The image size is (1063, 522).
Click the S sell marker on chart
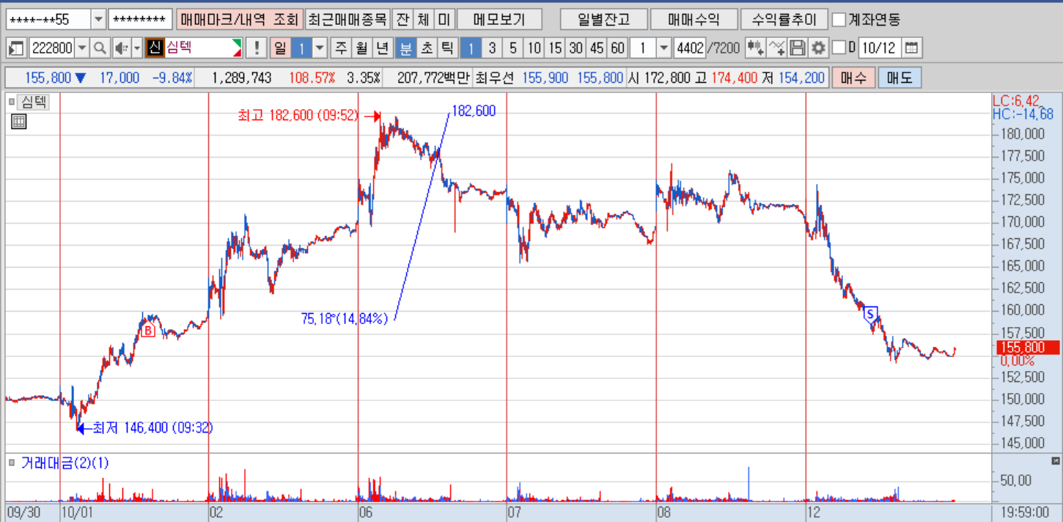[x=870, y=314]
